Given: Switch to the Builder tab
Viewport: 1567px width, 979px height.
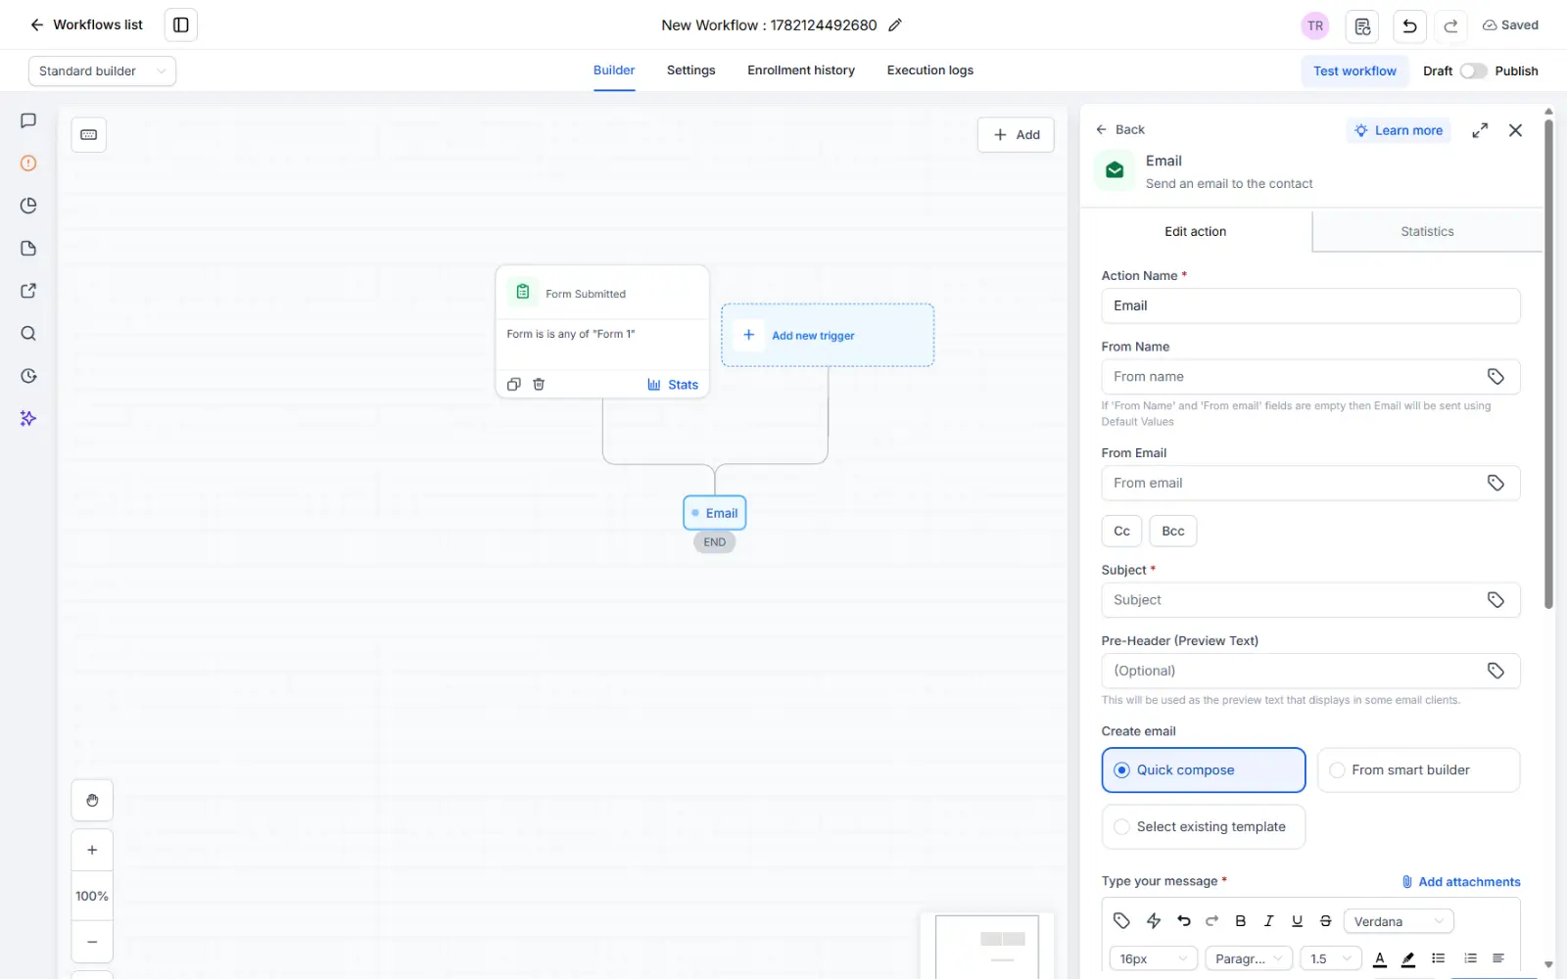Looking at the screenshot, I should click(614, 70).
